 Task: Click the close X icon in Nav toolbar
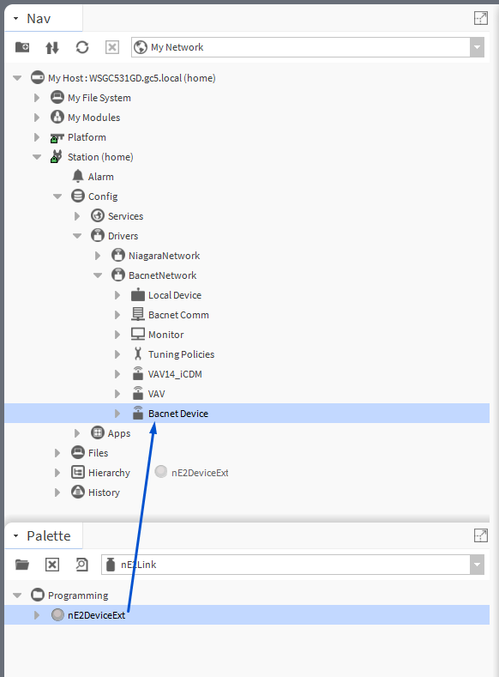(x=112, y=47)
